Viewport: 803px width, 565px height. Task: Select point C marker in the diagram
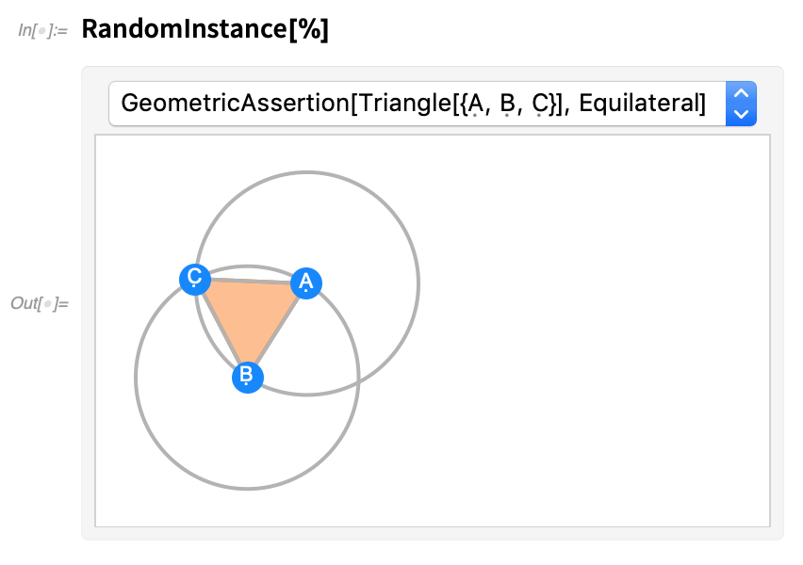tap(194, 279)
